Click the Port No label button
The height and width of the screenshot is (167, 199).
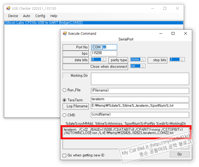pos(76,47)
